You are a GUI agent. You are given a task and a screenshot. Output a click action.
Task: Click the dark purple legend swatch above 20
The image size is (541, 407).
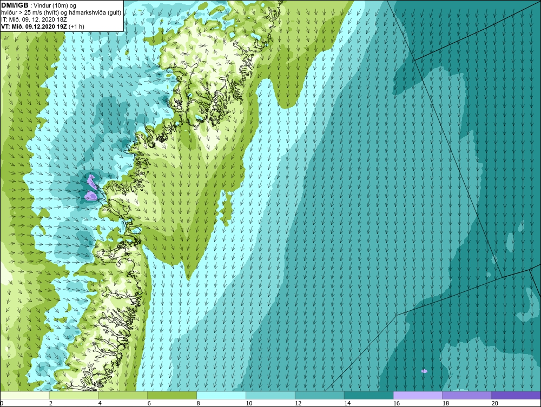click(516, 395)
